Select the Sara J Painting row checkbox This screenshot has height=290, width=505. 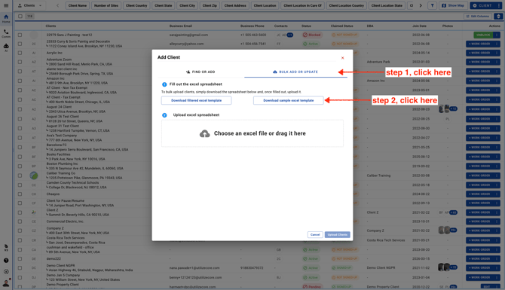coord(20,35)
